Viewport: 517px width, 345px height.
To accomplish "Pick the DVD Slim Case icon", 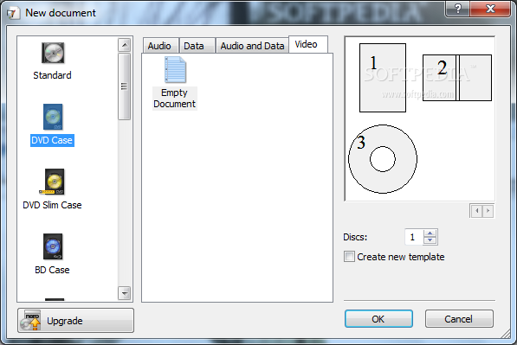I will click(x=53, y=182).
